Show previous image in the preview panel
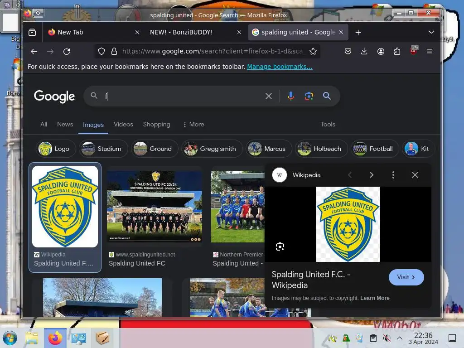 [x=350, y=175]
